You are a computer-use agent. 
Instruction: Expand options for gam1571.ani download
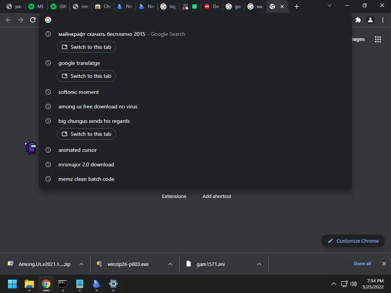(x=259, y=264)
